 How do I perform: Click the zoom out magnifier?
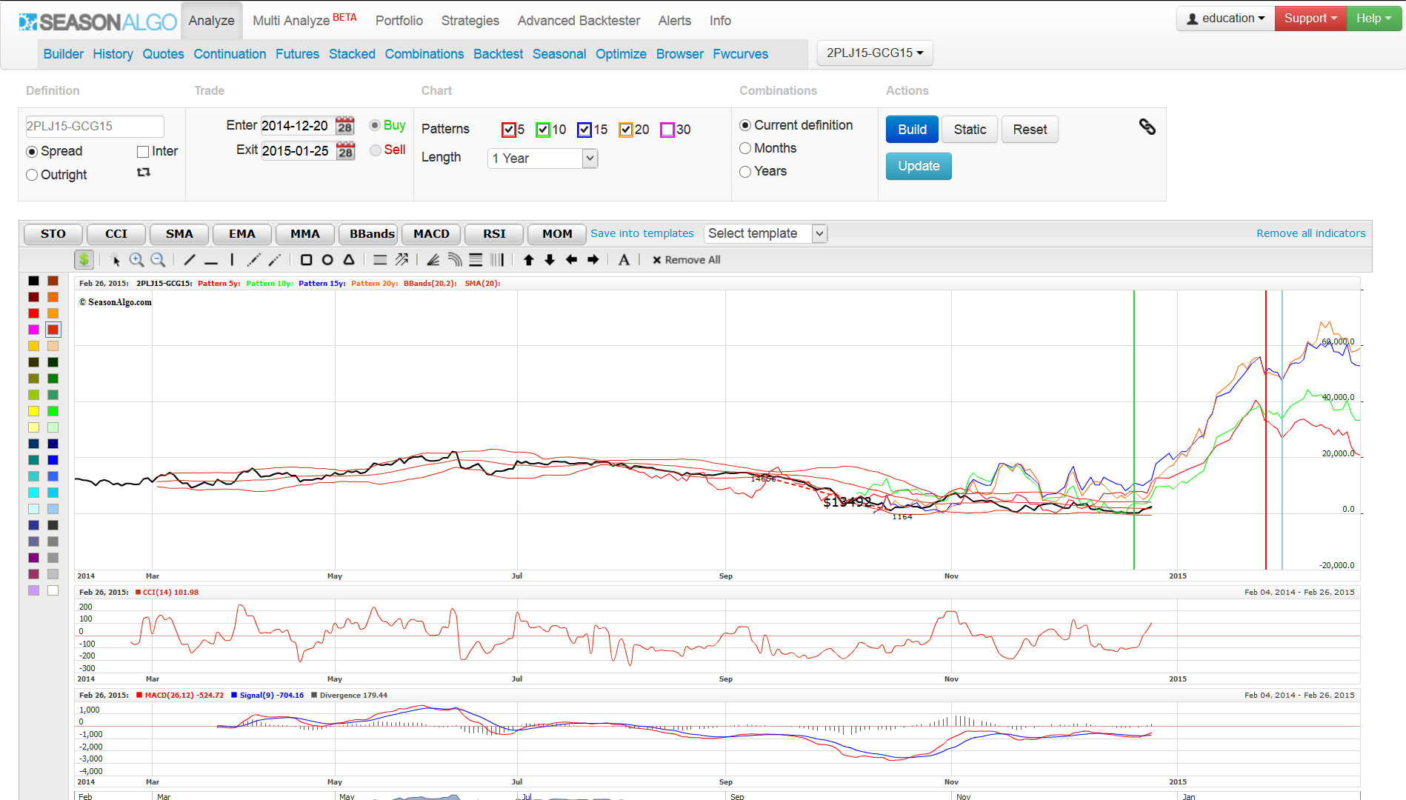(x=158, y=260)
